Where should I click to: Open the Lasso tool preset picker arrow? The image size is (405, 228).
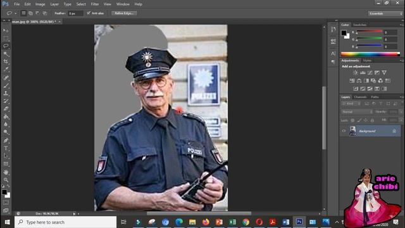(15, 13)
